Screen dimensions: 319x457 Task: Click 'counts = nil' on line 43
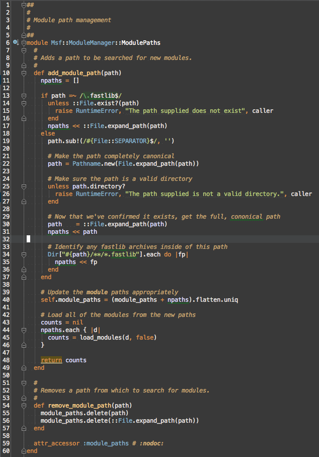coord(62,322)
